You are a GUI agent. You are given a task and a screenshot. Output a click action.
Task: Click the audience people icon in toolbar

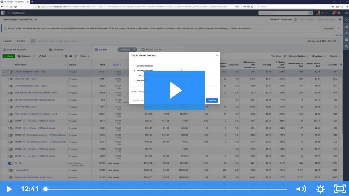click(x=71, y=56)
